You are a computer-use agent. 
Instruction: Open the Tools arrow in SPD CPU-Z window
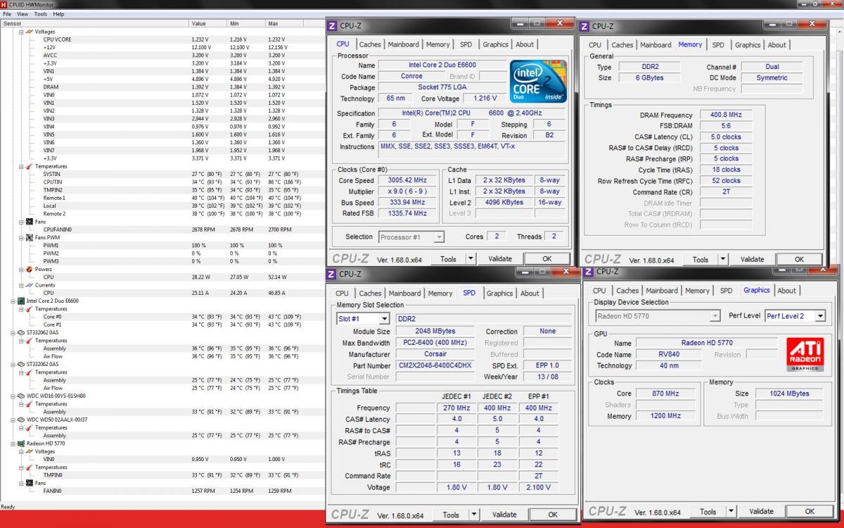coord(473,515)
